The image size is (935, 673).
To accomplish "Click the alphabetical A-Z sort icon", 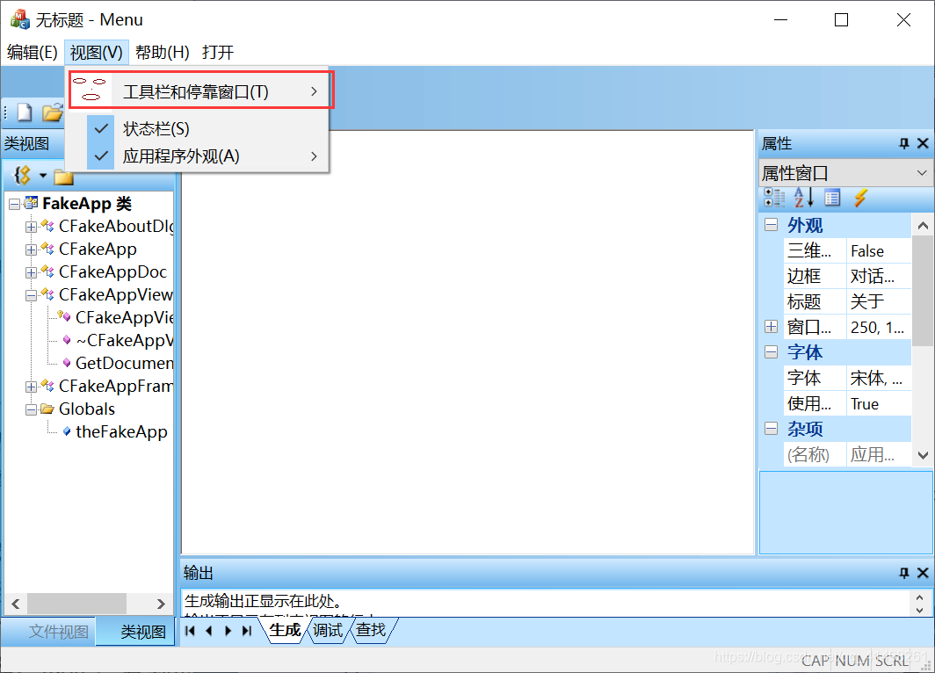I will coord(802,198).
